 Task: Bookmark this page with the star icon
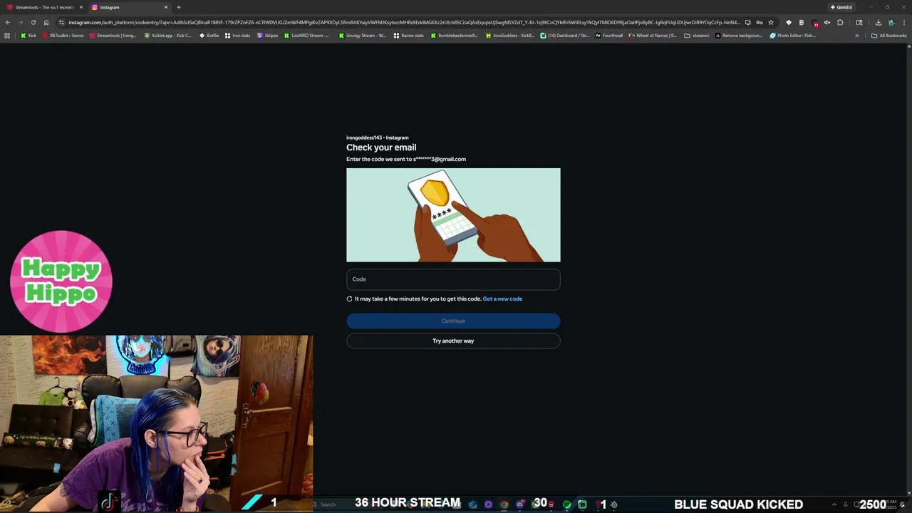pyautogui.click(x=770, y=22)
